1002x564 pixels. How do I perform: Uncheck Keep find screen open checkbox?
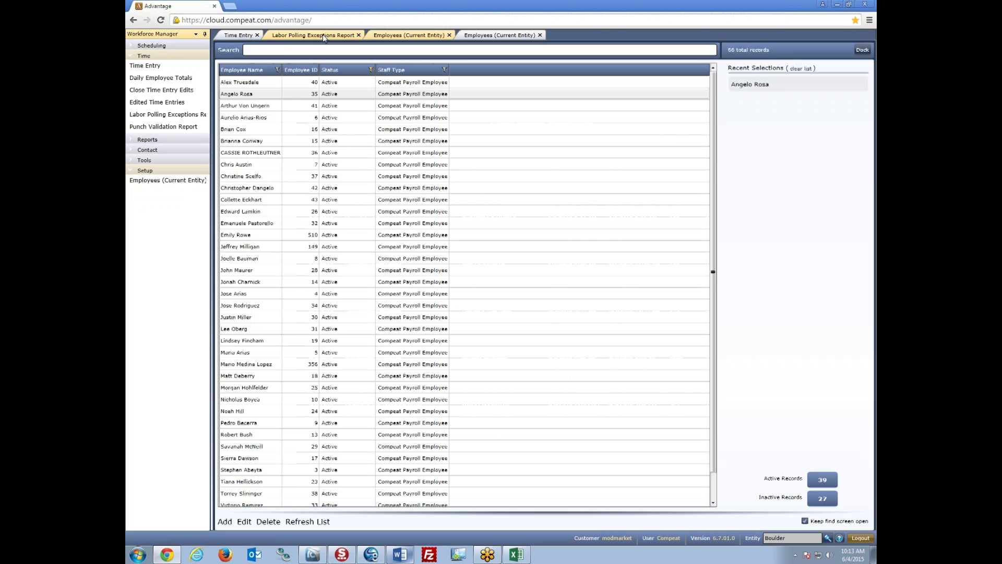pos(805,521)
